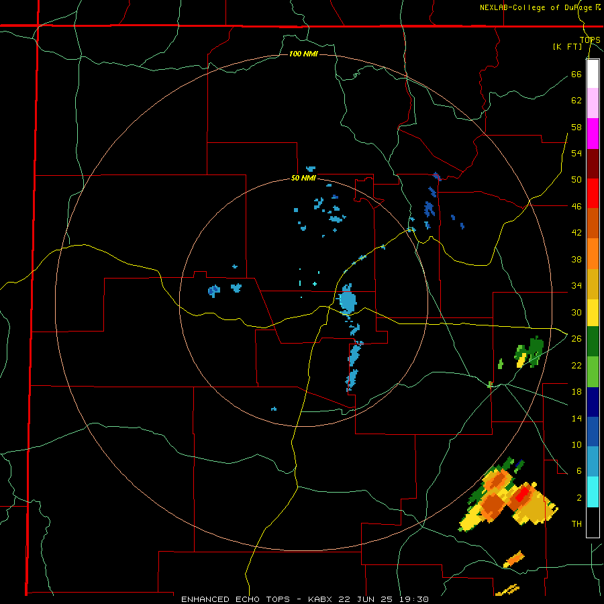Click the small orange echo streak at bottom right
Image resolution: width=604 pixels, height=604 pixels.
click(514, 559)
